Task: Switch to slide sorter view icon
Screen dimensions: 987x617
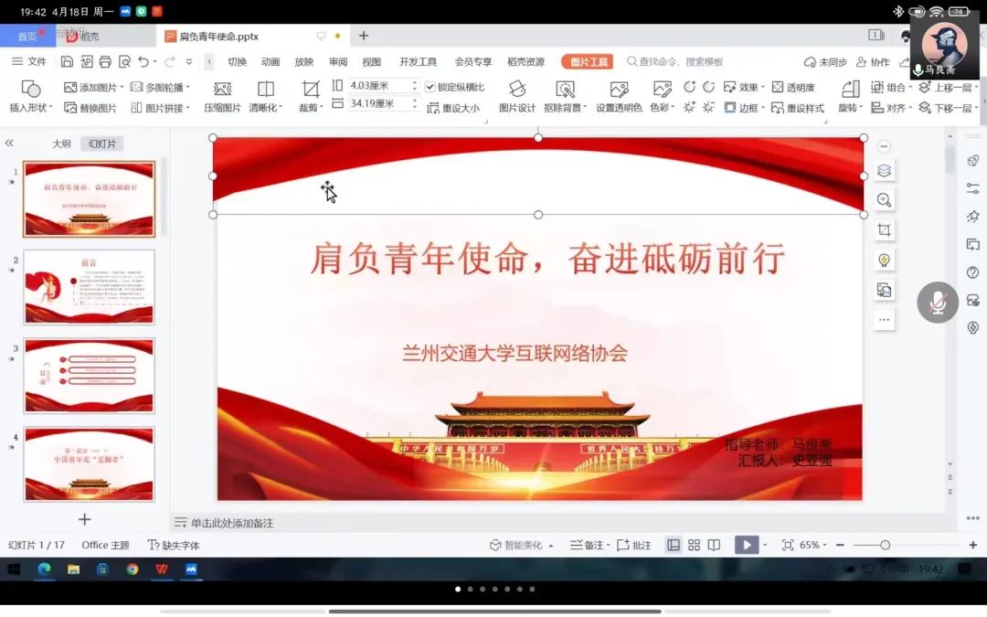Action: 694,545
